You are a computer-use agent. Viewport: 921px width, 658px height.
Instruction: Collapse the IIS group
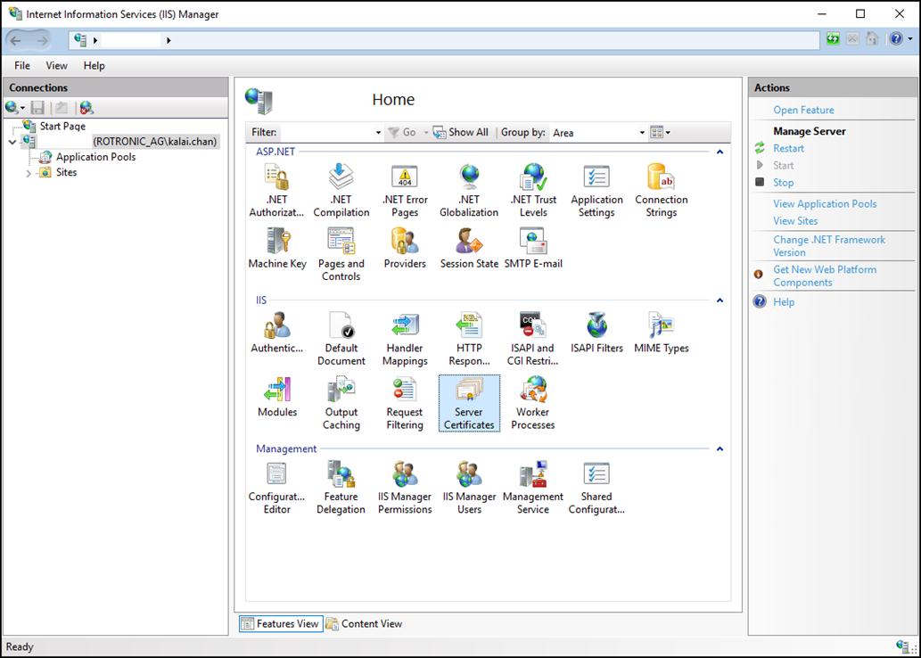720,300
